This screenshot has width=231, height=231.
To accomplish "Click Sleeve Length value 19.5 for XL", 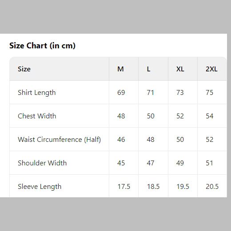I will pos(183,187).
